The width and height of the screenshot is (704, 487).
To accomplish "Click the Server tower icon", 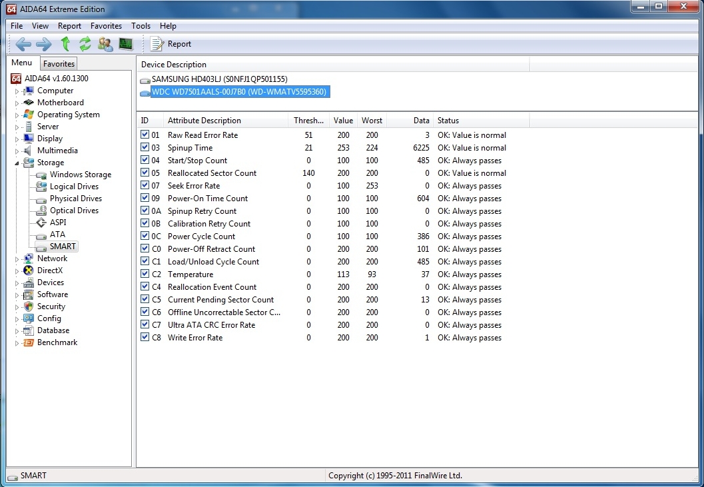I will [x=29, y=127].
